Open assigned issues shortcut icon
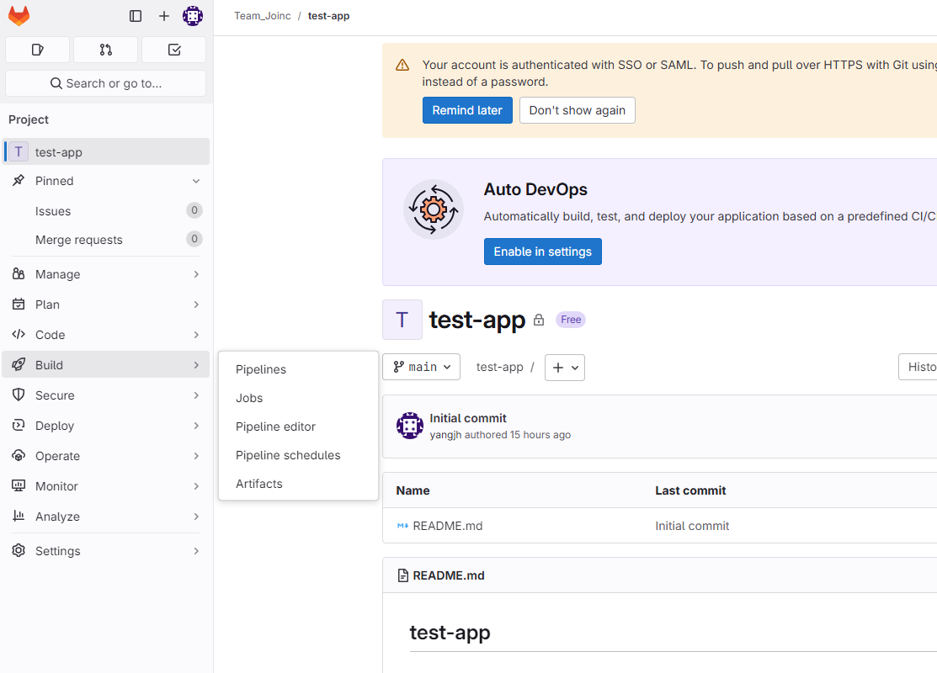This screenshot has height=673, width=937. 38,50
